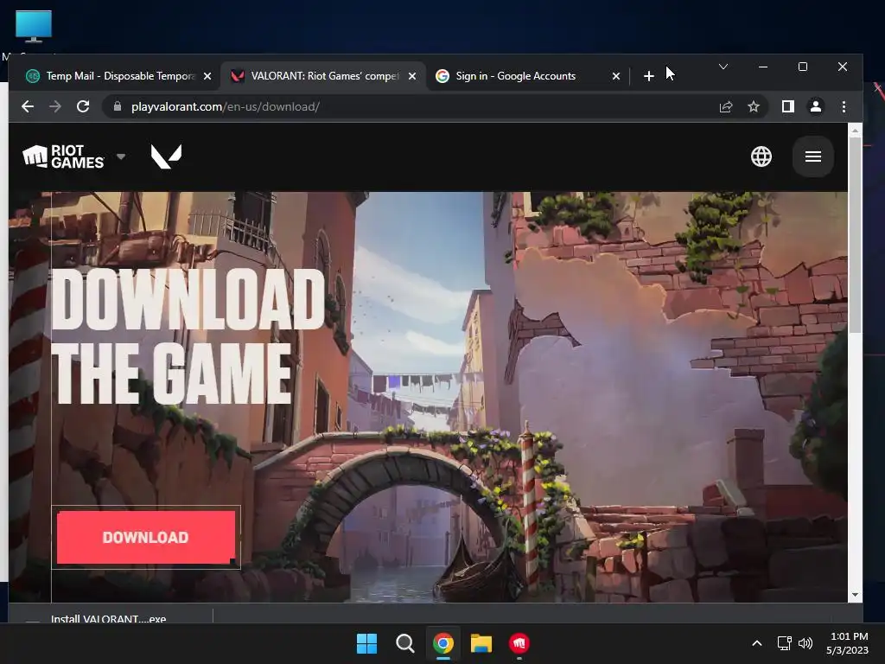Close the Google Accounts sign in tab

click(615, 76)
